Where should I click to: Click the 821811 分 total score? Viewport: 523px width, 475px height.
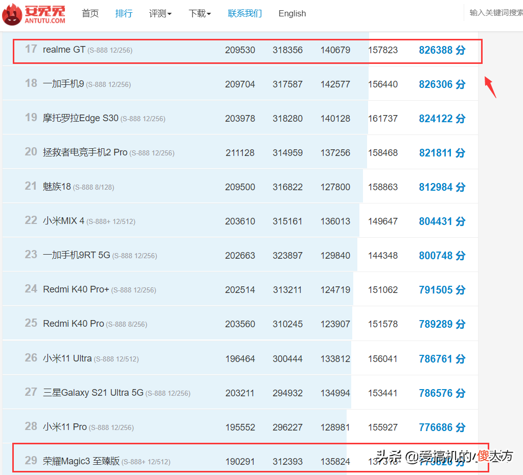pyautogui.click(x=442, y=153)
